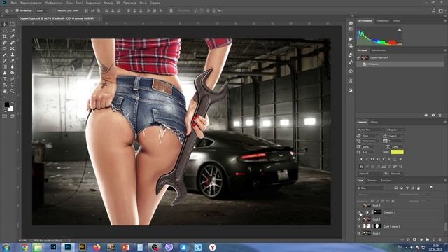Screen dimensions: 448x252
Task: Switch to the Каналы tab
Action: 372,181
